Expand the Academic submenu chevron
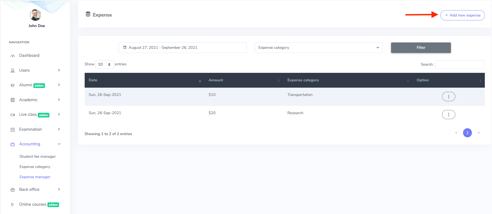 59,100
